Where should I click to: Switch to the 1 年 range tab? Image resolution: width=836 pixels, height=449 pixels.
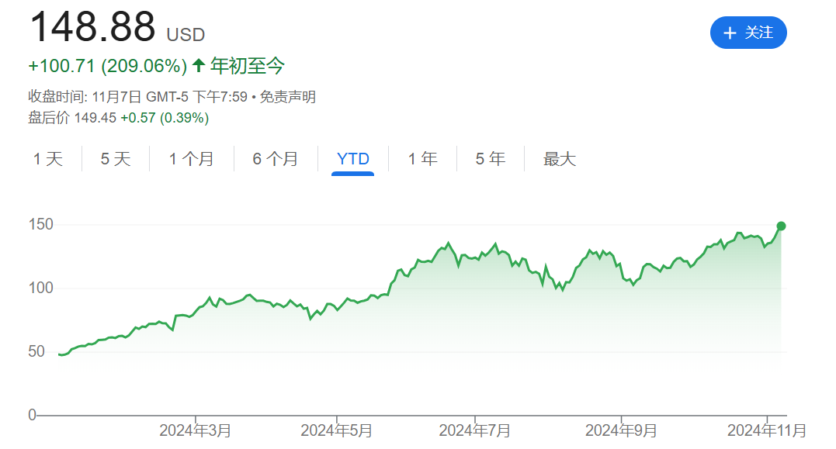[422, 159]
